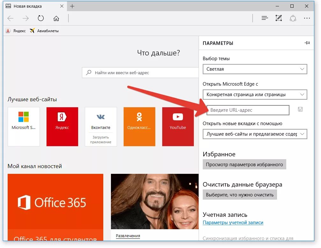Expand the Открыть Microsoft Edge с dropdown
This screenshot has width=321, height=248.
255,95
